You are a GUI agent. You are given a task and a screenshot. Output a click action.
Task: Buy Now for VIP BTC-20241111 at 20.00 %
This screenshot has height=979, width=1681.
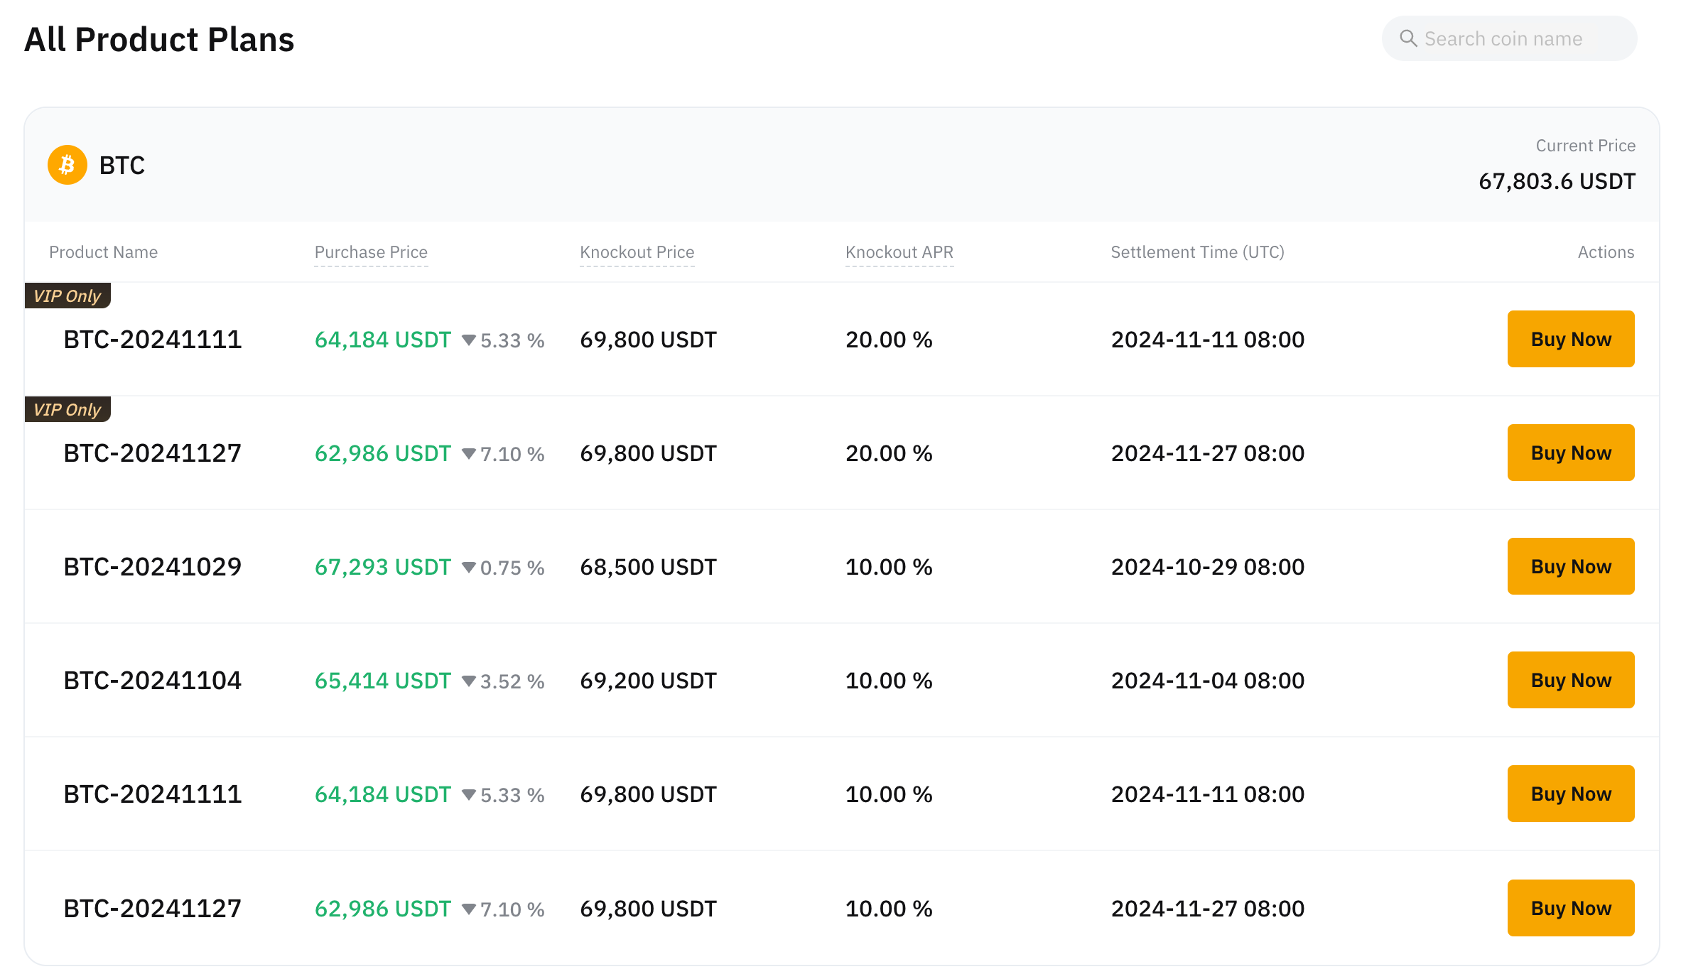(x=1571, y=339)
